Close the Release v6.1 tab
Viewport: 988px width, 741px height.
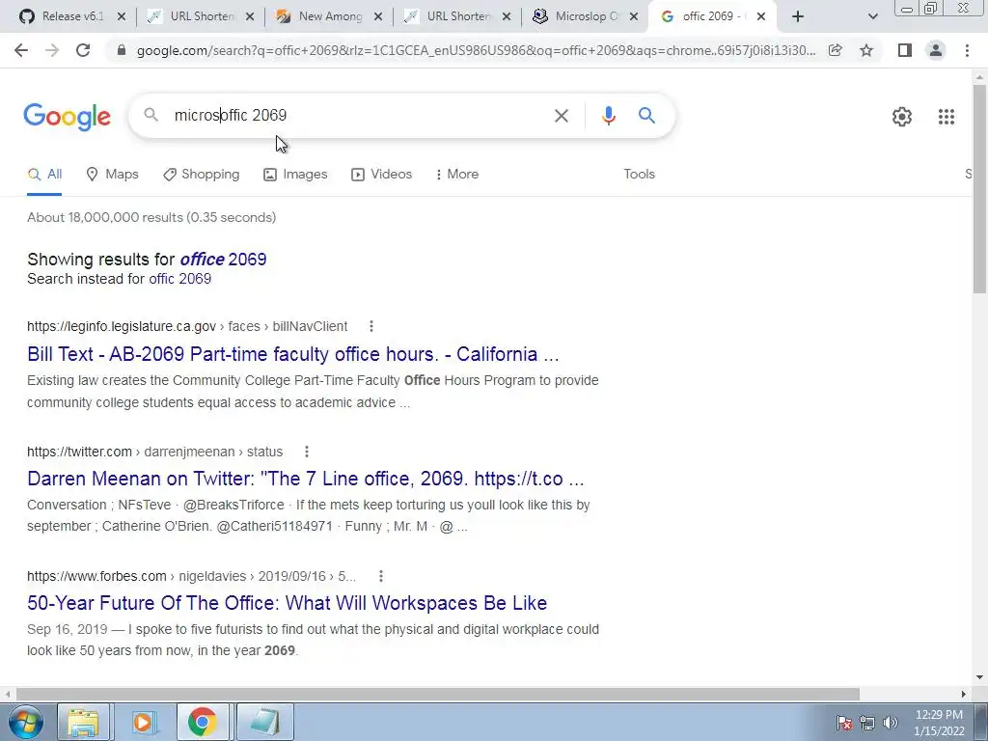(x=122, y=16)
